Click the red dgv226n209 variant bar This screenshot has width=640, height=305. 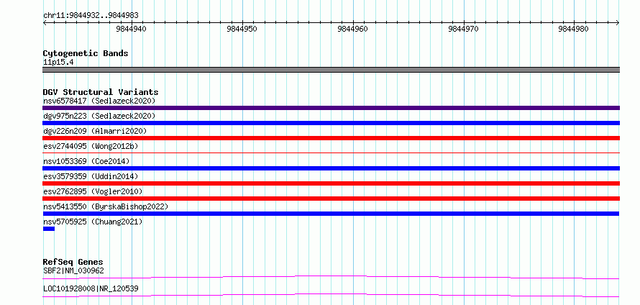click(x=331, y=138)
